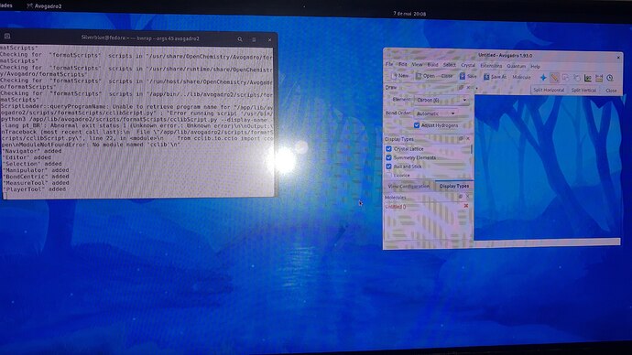Select the Player tool clock icon
This screenshot has height=355, width=632.
click(x=610, y=78)
